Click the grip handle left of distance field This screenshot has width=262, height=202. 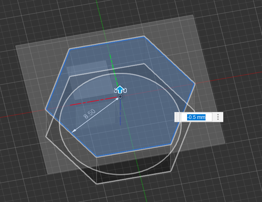pos(177,117)
